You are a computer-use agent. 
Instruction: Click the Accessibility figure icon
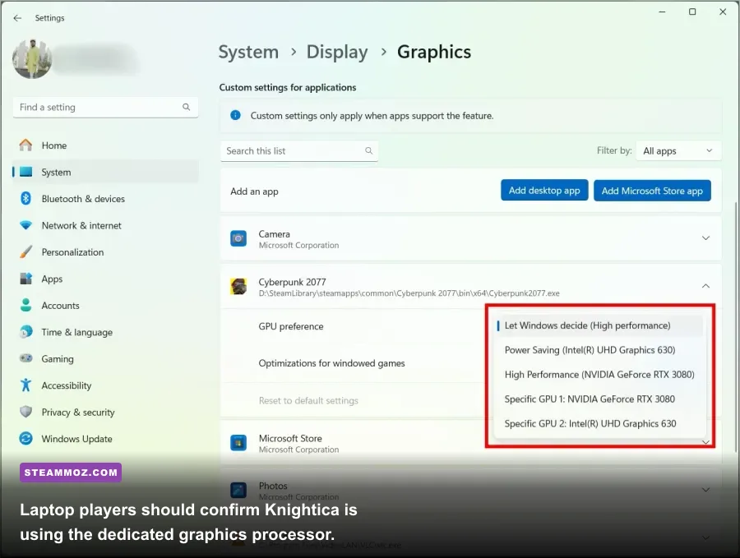(x=26, y=385)
